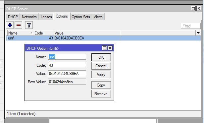The width and height of the screenshot is (204, 123).
Task: Open the Option Sets tab
Action: tap(81, 17)
